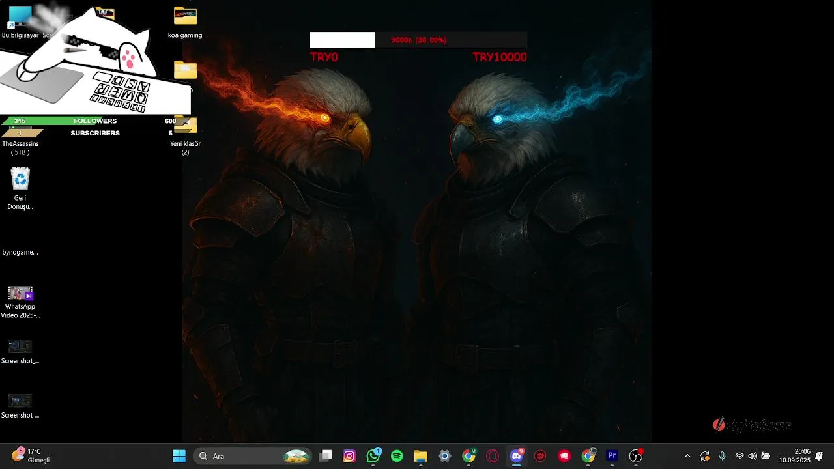
Task: Click the microphone tray icon
Action: point(722,456)
